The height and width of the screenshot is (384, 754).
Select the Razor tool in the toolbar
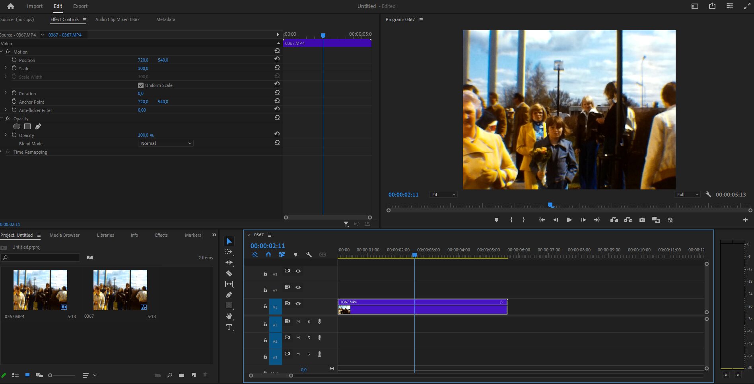tap(229, 273)
